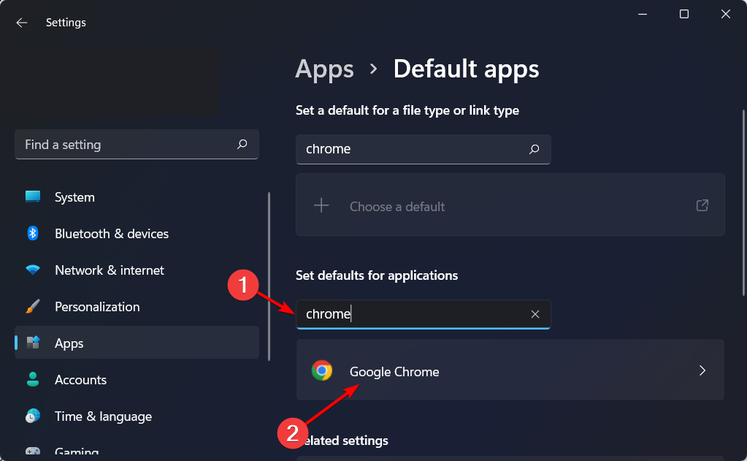Click the Apps breadcrumb link
The width and height of the screenshot is (747, 461).
tap(324, 69)
